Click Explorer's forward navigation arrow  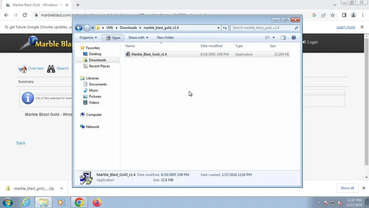[87, 28]
